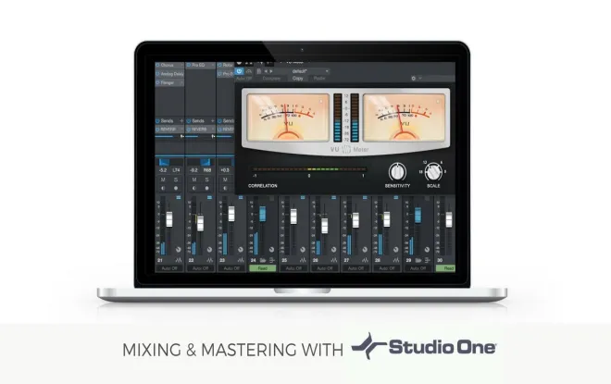611x384 pixels.
Task: Click the channel 25 audio waveform icon
Action: (x=303, y=260)
